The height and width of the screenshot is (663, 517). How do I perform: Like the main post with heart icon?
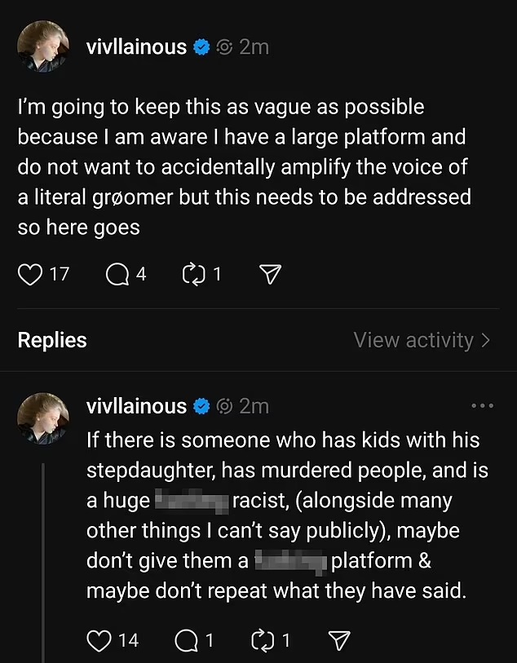tap(30, 275)
